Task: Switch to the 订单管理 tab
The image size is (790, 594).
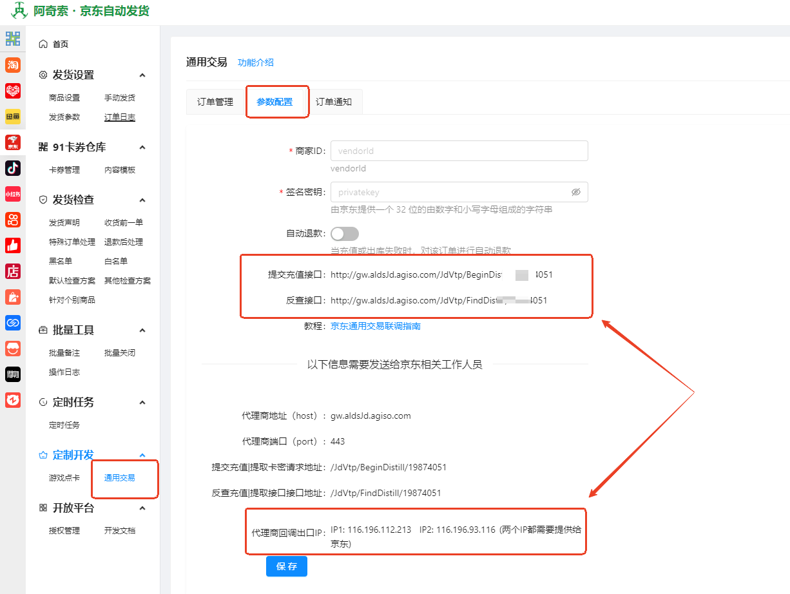Action: pos(215,102)
